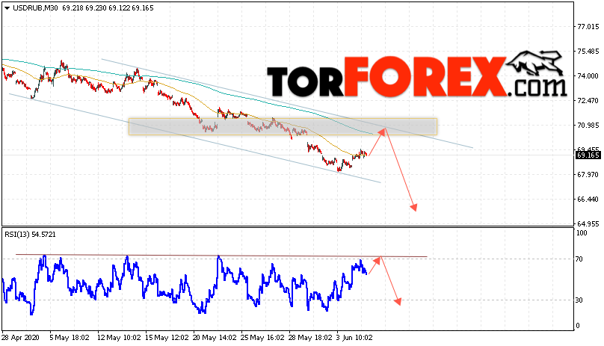Click the 15 May 12:02 time label

167,338
